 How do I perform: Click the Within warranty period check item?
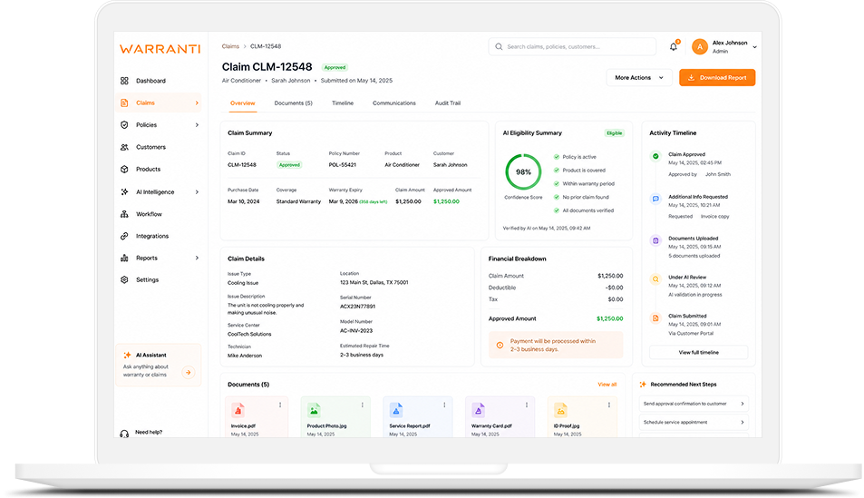(x=584, y=183)
